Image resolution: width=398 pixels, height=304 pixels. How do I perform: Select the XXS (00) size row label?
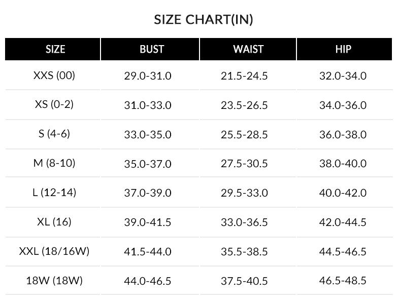click(x=54, y=75)
